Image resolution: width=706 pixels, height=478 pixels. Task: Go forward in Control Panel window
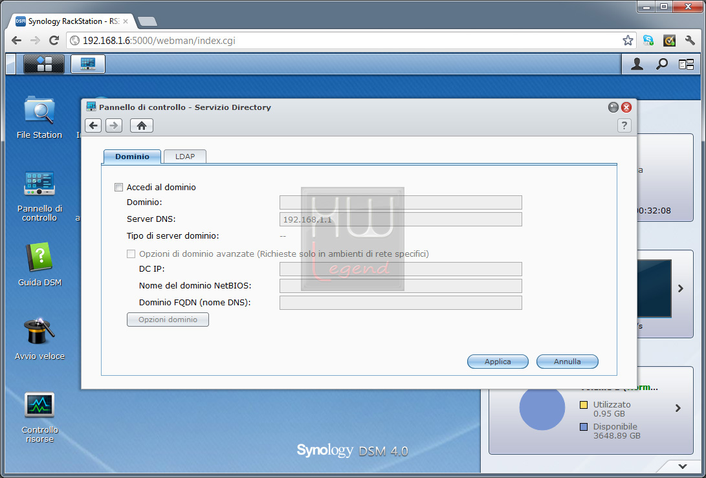pos(114,125)
